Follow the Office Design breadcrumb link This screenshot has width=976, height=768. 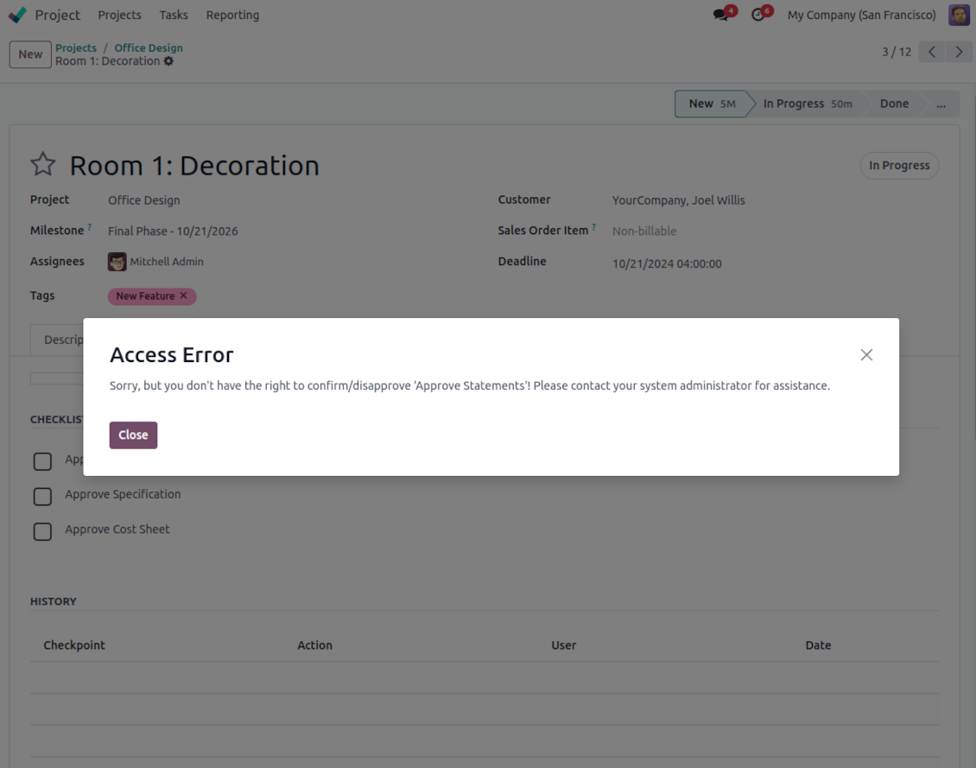coord(149,48)
